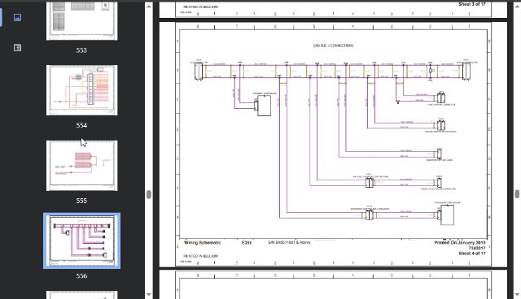The width and height of the screenshot is (521, 299).
Task: Open the thumbnails view sidebar icon
Action: pos(17,17)
